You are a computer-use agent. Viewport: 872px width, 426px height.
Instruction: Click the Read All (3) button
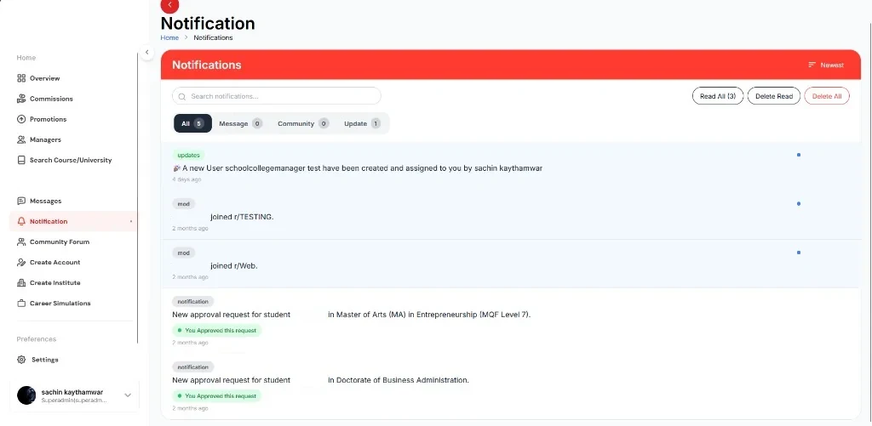point(717,96)
